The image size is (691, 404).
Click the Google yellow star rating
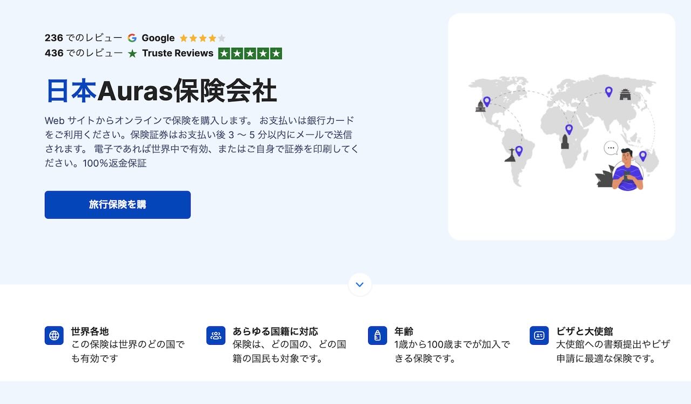(202, 38)
